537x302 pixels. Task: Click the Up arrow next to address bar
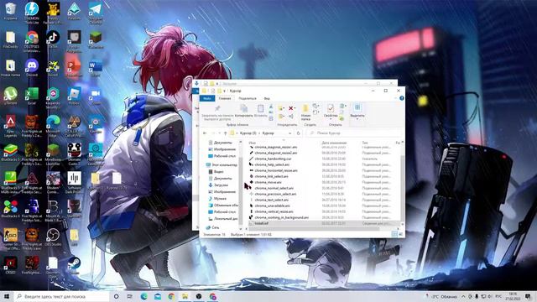coord(226,133)
